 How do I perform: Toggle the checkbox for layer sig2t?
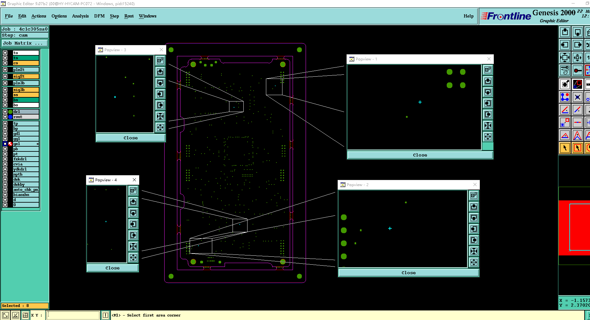(5, 76)
